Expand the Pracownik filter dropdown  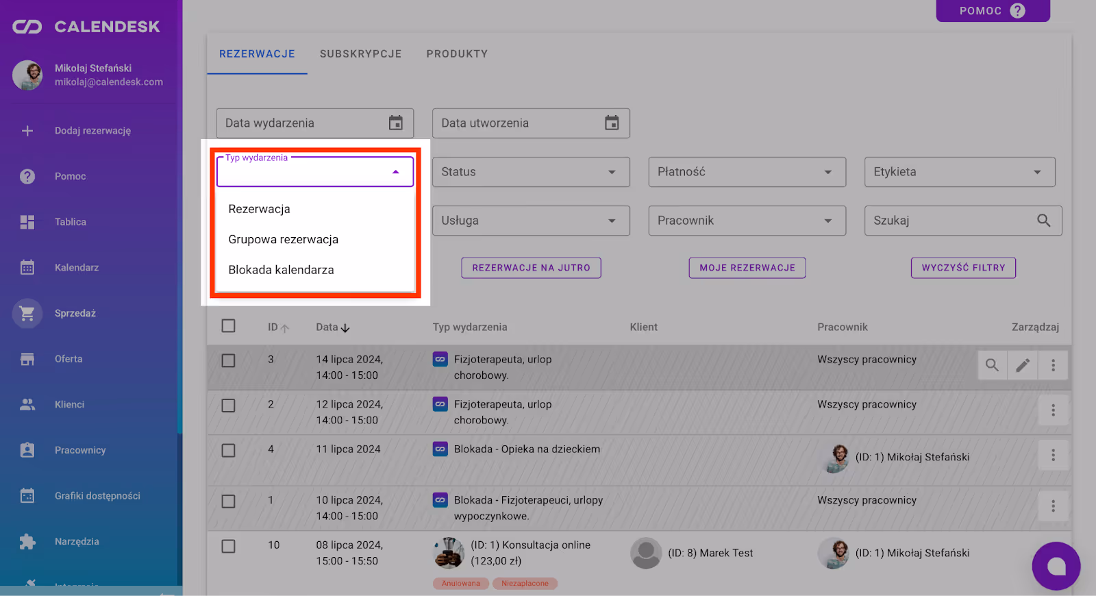[747, 221]
